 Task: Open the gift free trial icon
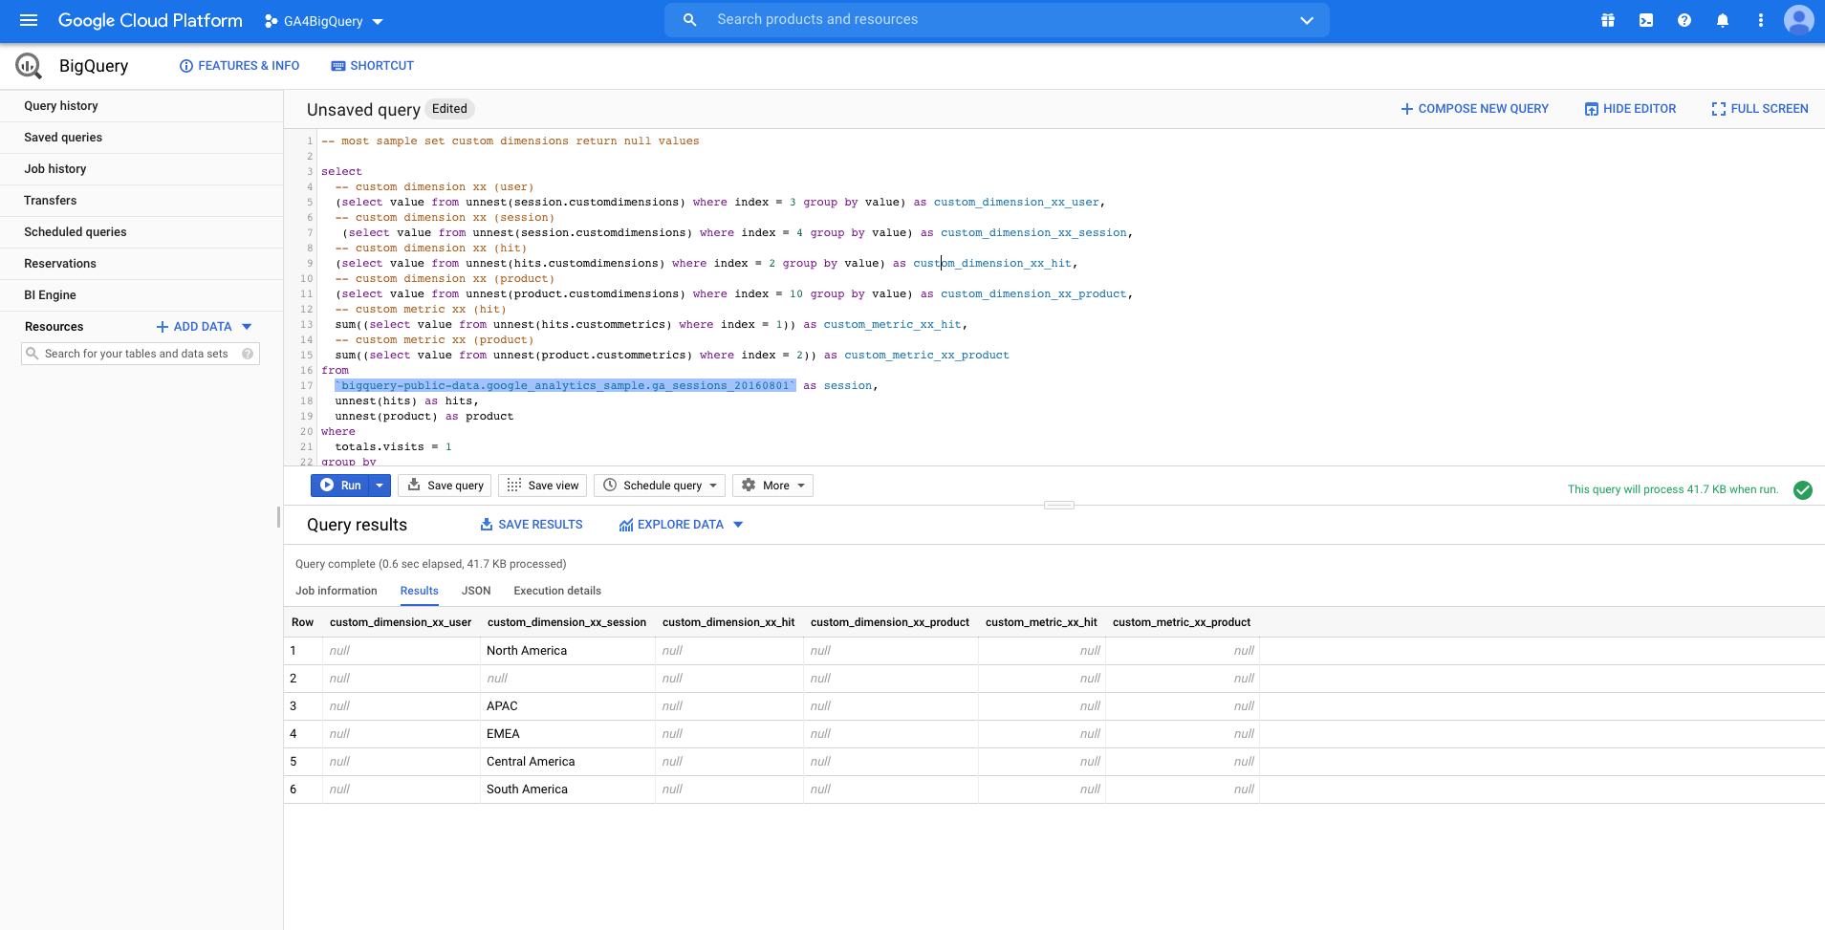click(x=1608, y=20)
